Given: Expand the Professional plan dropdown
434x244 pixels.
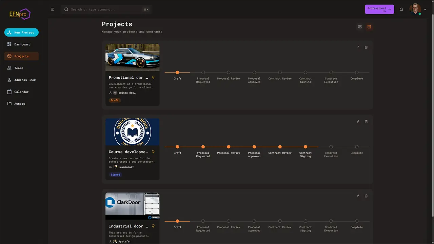Looking at the screenshot, I should tap(379, 9).
